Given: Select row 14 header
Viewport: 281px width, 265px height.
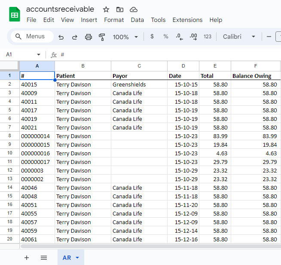Looking at the screenshot, I should [x=10, y=188].
